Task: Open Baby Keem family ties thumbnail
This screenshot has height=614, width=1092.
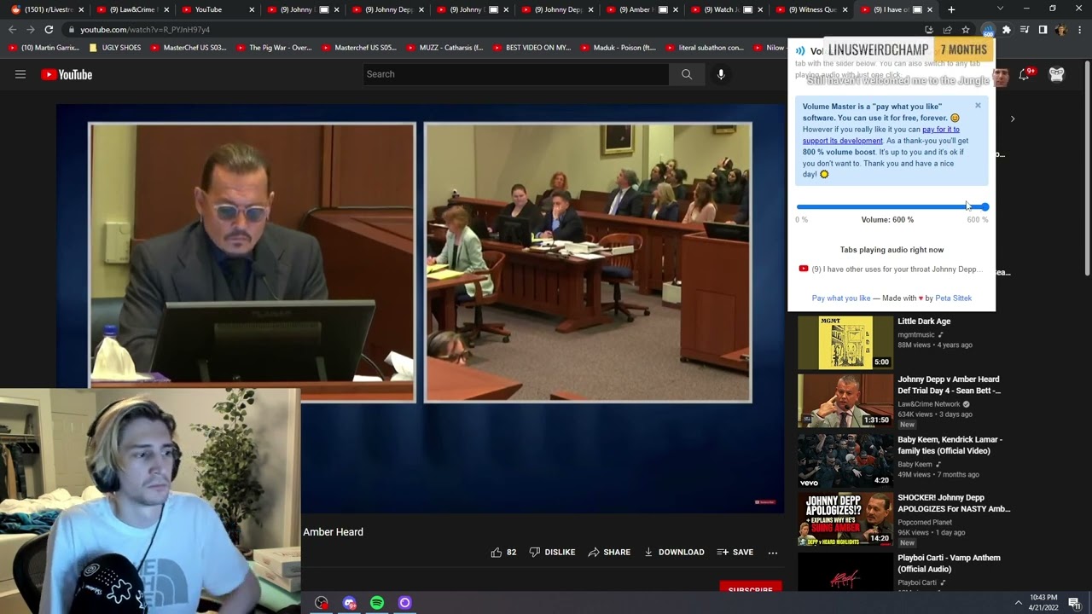Action: click(x=845, y=460)
